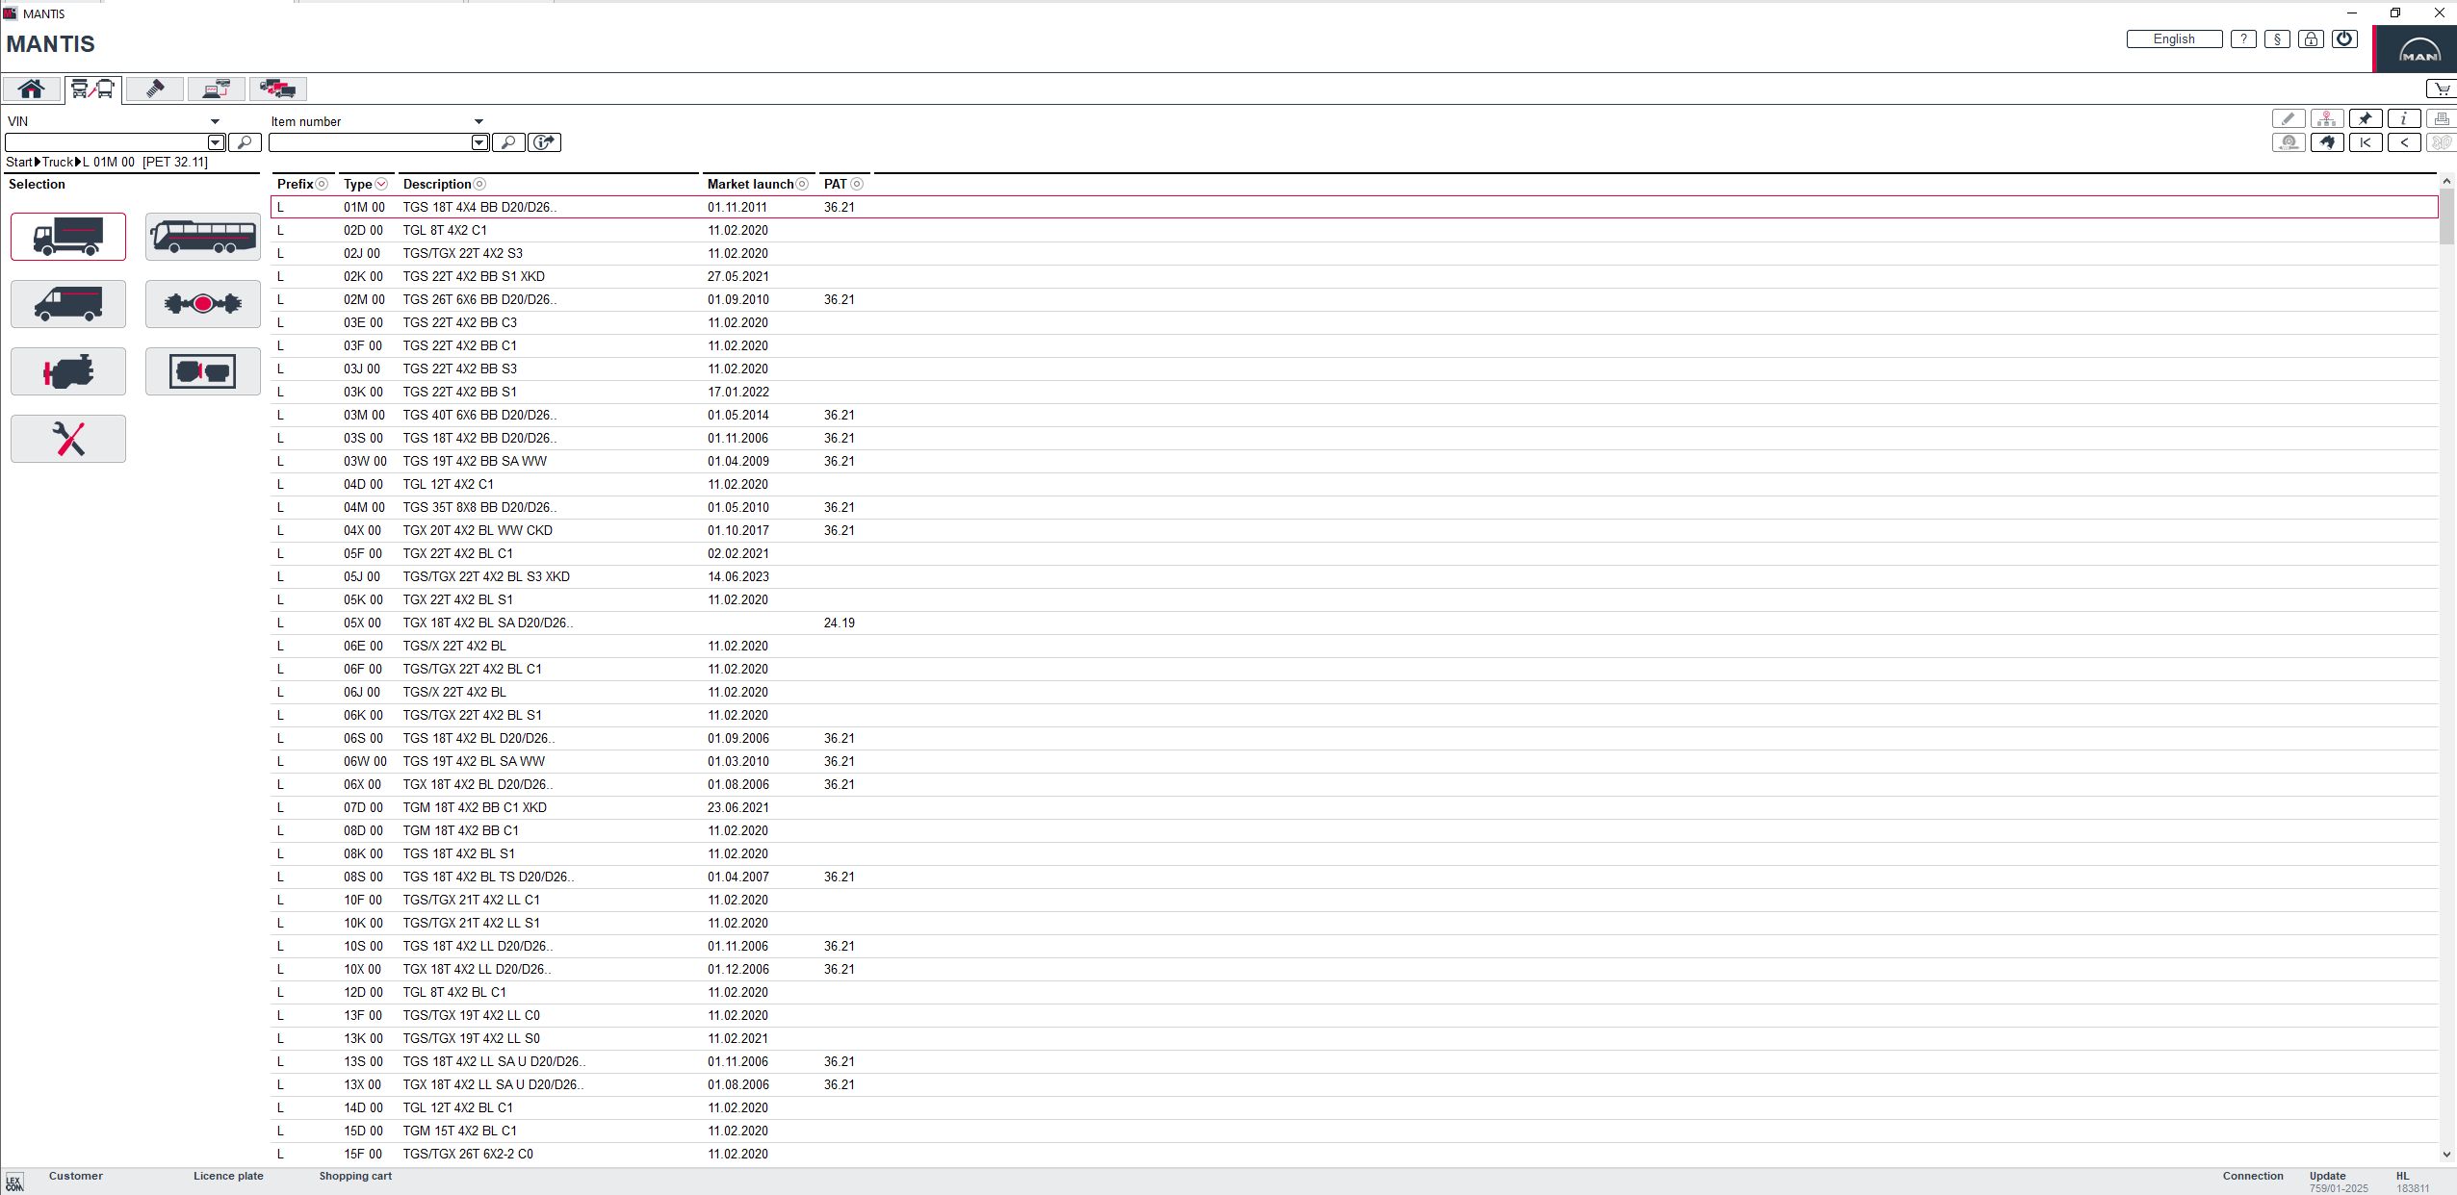Go back one level with < button
2457x1195 pixels.
click(x=2404, y=142)
